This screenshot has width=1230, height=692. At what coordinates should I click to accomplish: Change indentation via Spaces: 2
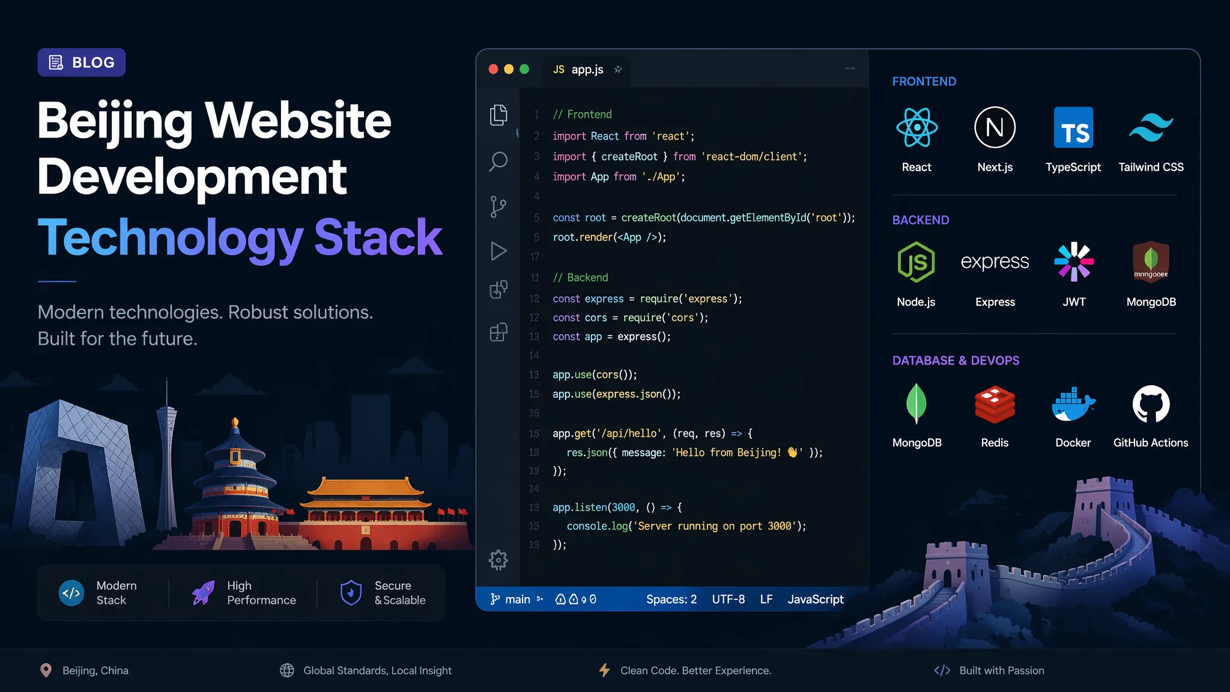671,599
